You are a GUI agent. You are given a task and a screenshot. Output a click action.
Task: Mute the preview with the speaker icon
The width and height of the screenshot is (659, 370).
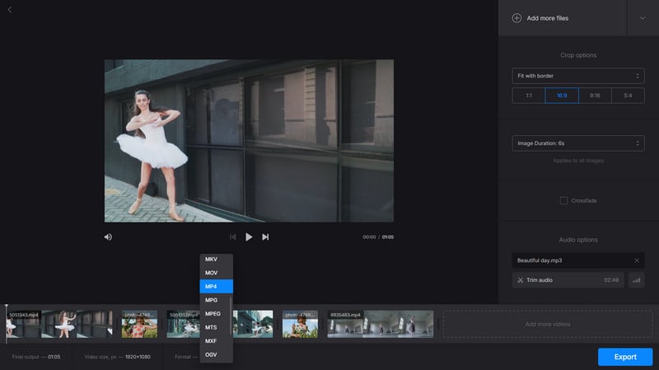pyautogui.click(x=108, y=237)
